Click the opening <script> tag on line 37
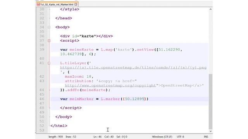This screenshot has height=139, width=248. click(x=70, y=41)
